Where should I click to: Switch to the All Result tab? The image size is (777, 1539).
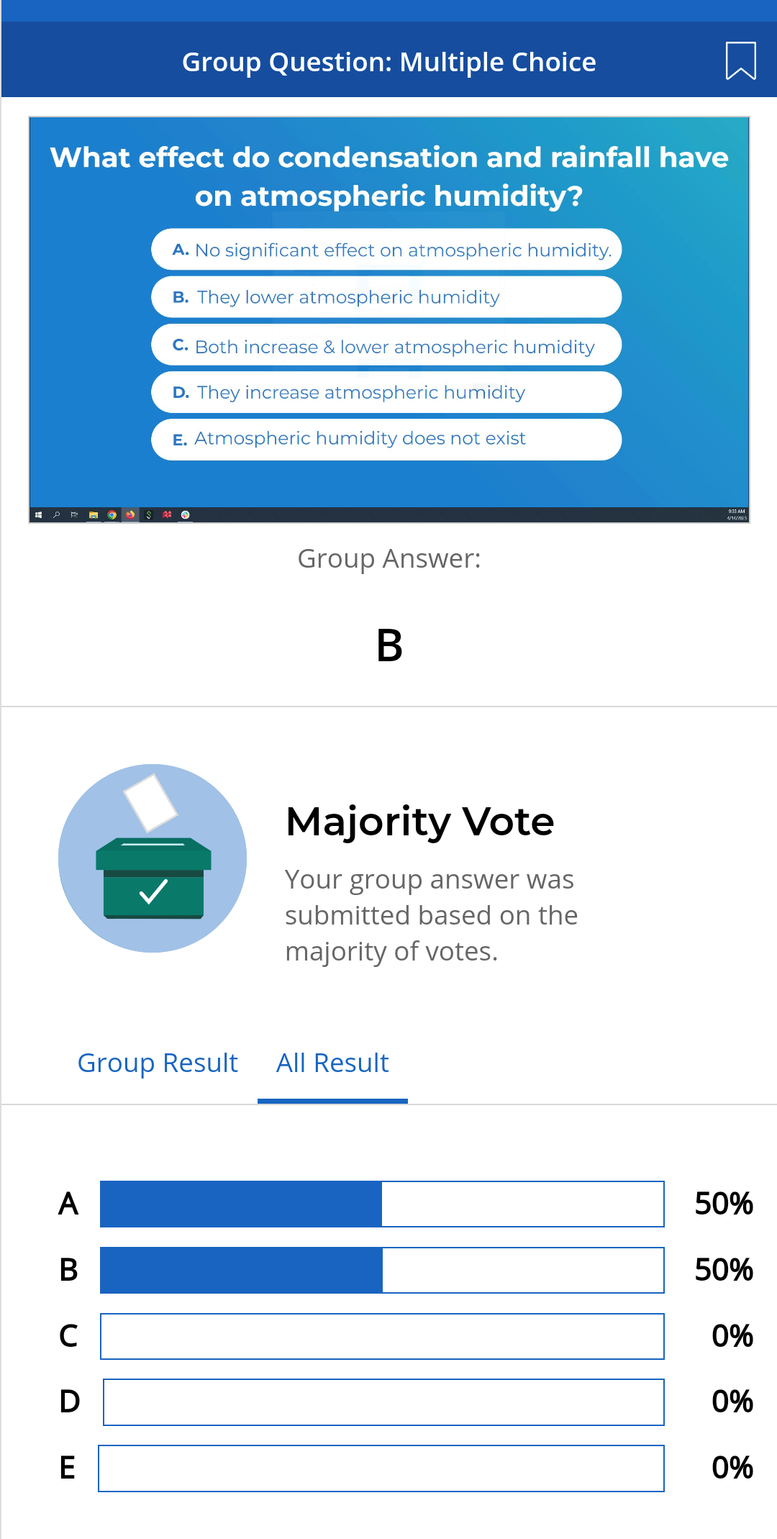tap(332, 1063)
